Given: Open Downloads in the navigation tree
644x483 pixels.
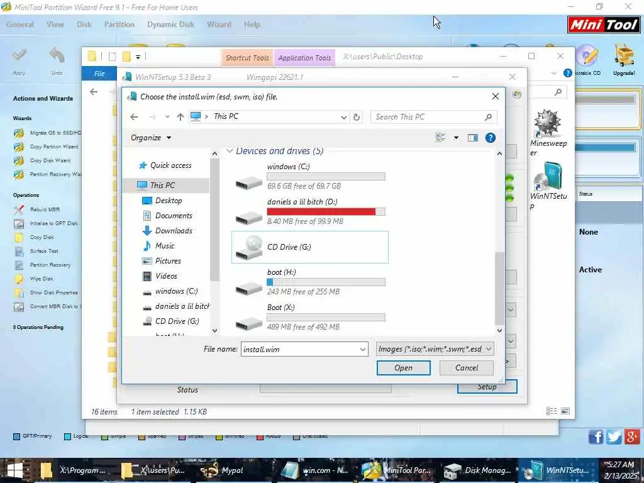Looking at the screenshot, I should click(x=168, y=231).
